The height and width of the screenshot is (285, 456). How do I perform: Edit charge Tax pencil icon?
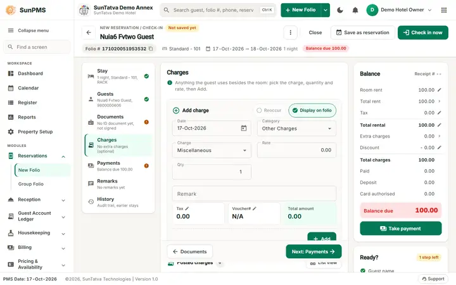point(187,208)
